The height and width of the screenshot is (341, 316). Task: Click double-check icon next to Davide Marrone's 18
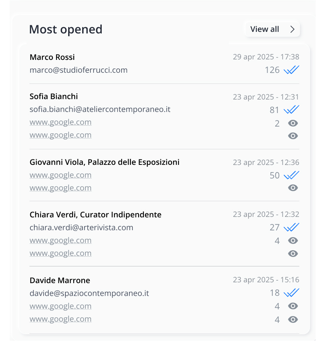pyautogui.click(x=291, y=293)
